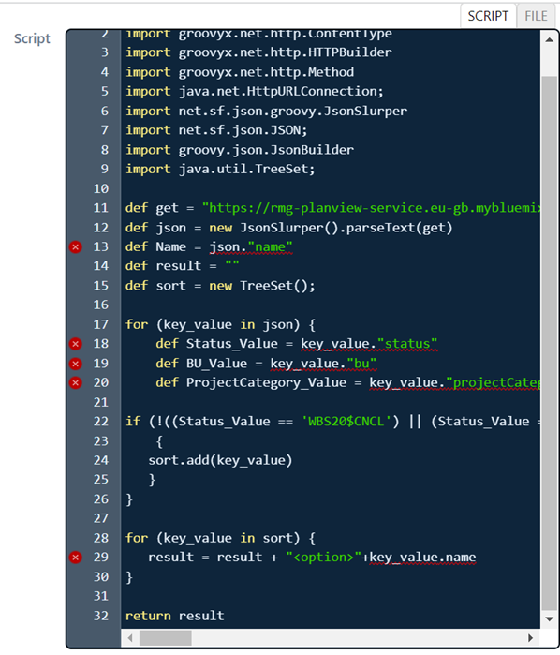Image resolution: width=560 pixels, height=655 pixels.
Task: Place cursor on 'import groovyx.net.http.Method'
Action: coord(240,72)
